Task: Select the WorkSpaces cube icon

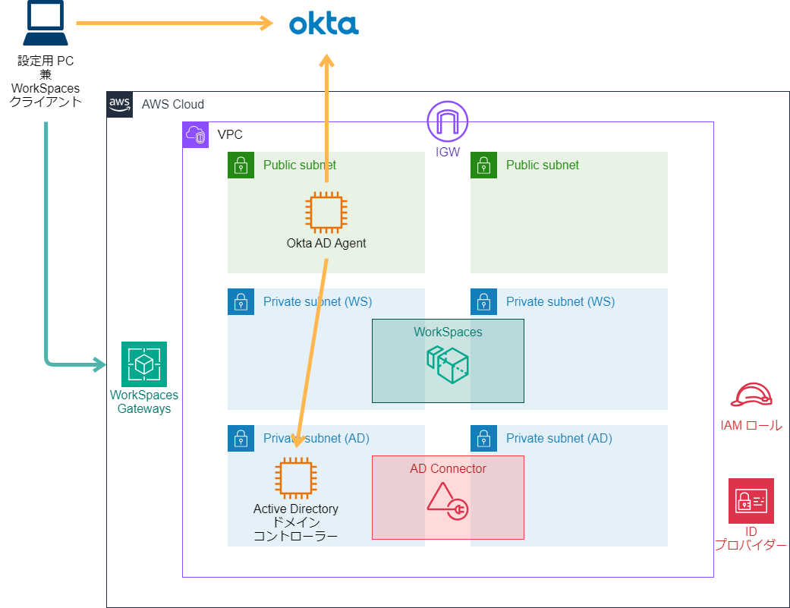Action: point(448,364)
